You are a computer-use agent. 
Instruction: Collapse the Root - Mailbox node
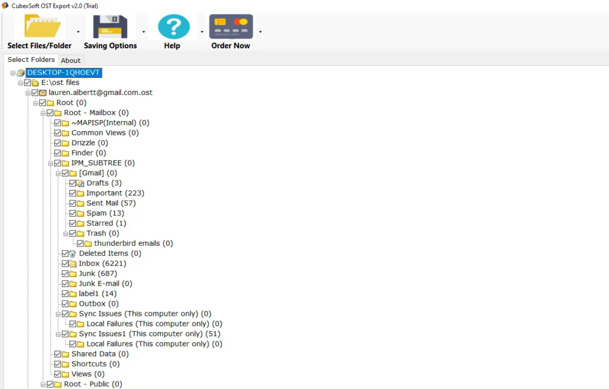(43, 113)
